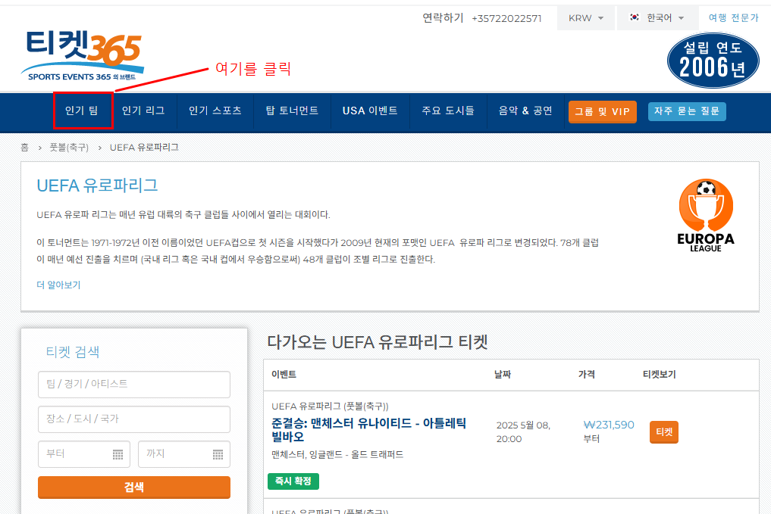The image size is (771, 514).
Task: Click the ₩231,590 price
Action: click(609, 425)
